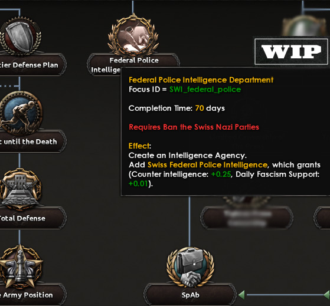Select the chess piece Army Position icon
This screenshot has width=330, height=306.
21,266
